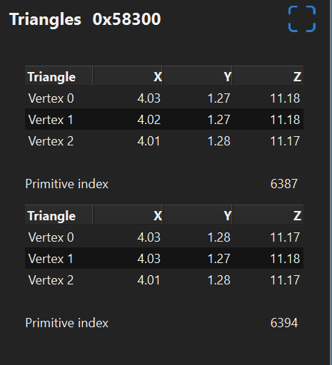This screenshot has width=332, height=365.
Task: Click the X column header in first table
Action: [x=128, y=76]
